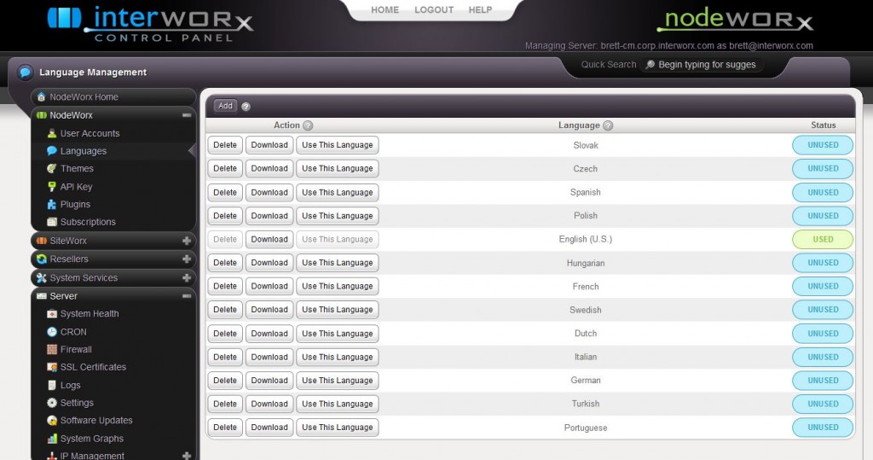Click the System Services tools icon

(x=41, y=277)
